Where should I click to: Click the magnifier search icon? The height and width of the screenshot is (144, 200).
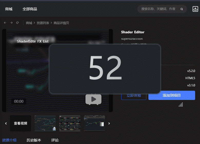[x=182, y=9]
